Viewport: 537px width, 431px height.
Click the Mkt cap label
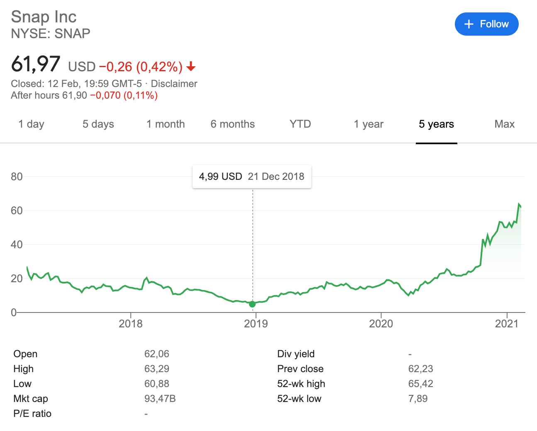(31, 399)
